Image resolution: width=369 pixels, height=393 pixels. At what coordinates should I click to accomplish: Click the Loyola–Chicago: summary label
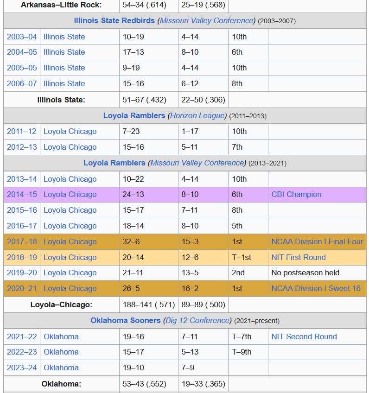[x=61, y=305]
